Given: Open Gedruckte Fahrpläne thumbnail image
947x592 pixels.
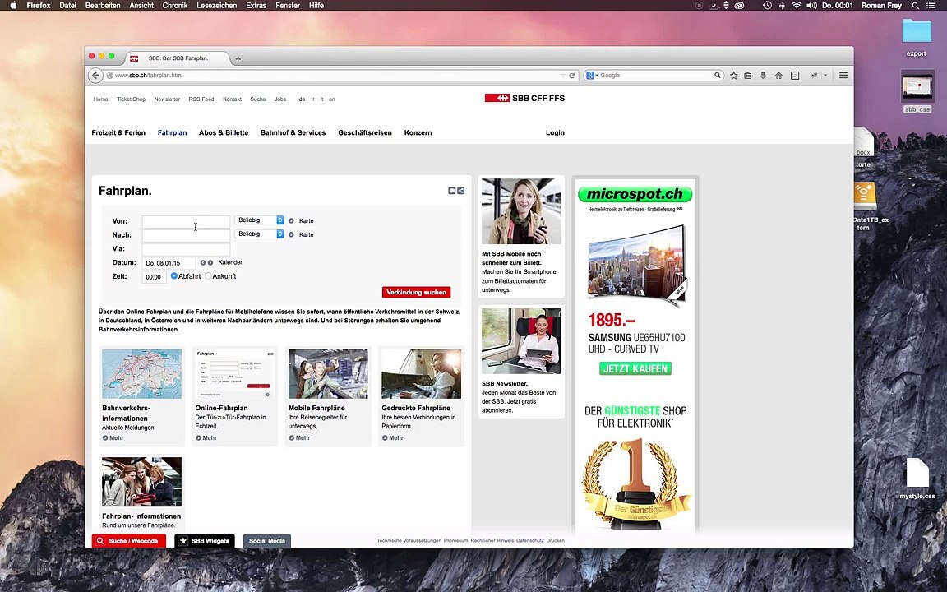Looking at the screenshot, I should click(421, 374).
